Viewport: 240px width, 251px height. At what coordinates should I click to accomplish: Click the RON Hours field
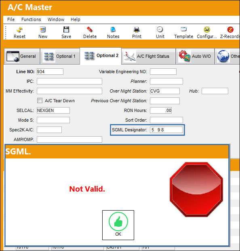[161, 110]
